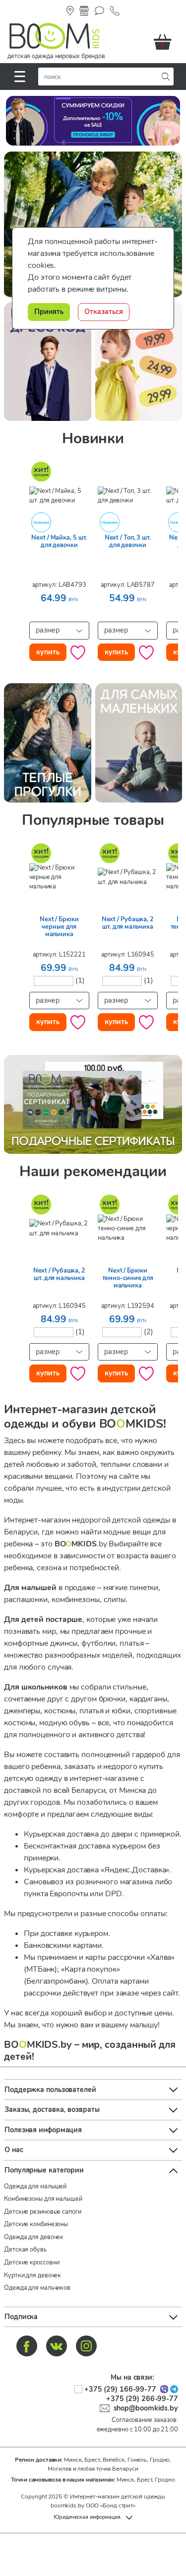Open the shopping basket icon

[x=162, y=42]
